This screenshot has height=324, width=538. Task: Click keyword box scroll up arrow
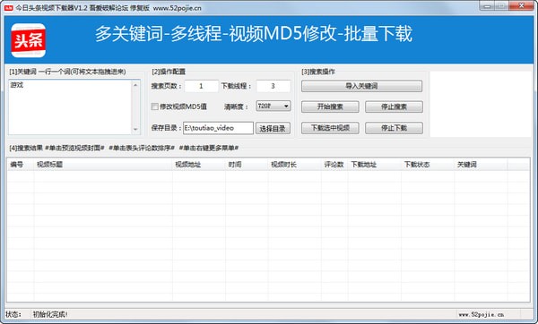[x=135, y=85]
